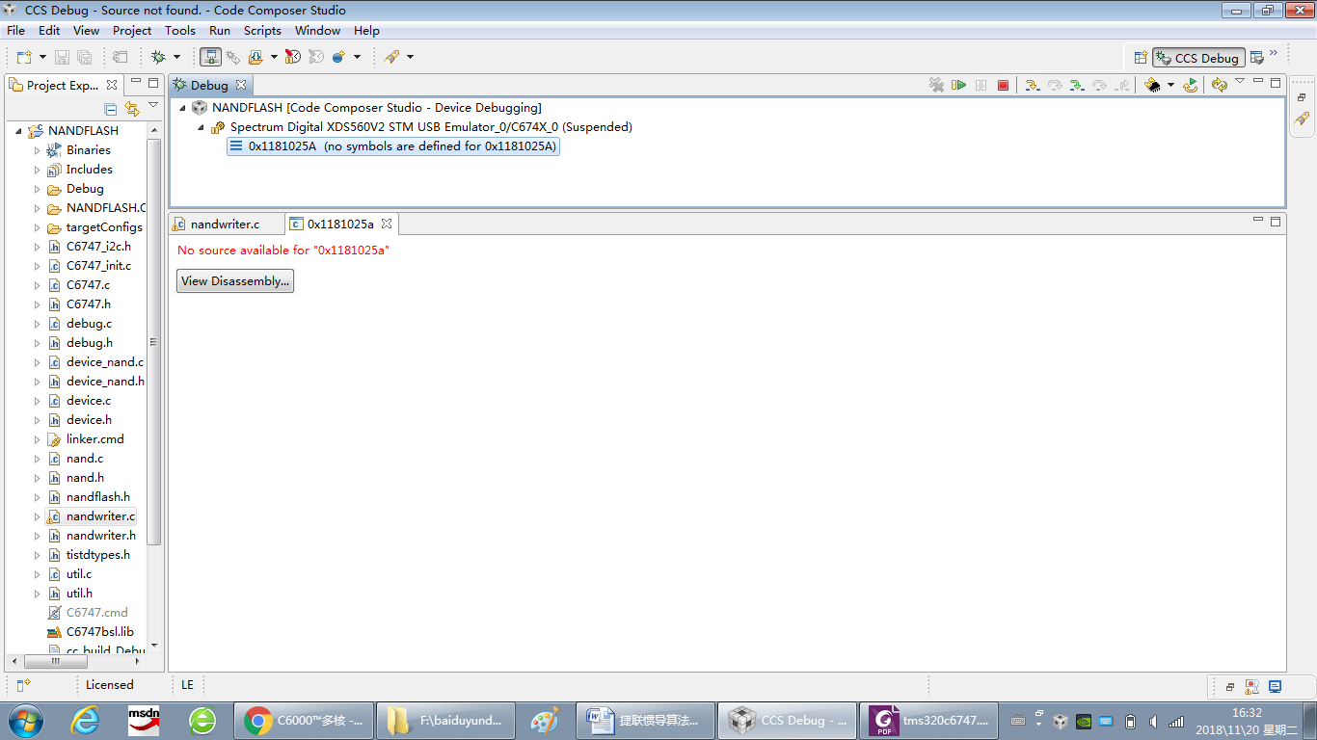
Task: Click the flashlight icon in right trim bar
Action: (x=1302, y=119)
